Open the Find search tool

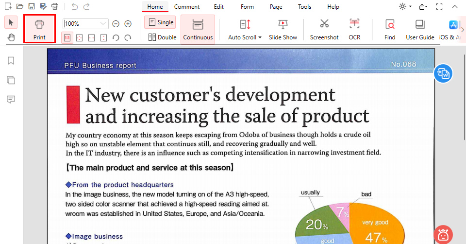pyautogui.click(x=390, y=29)
